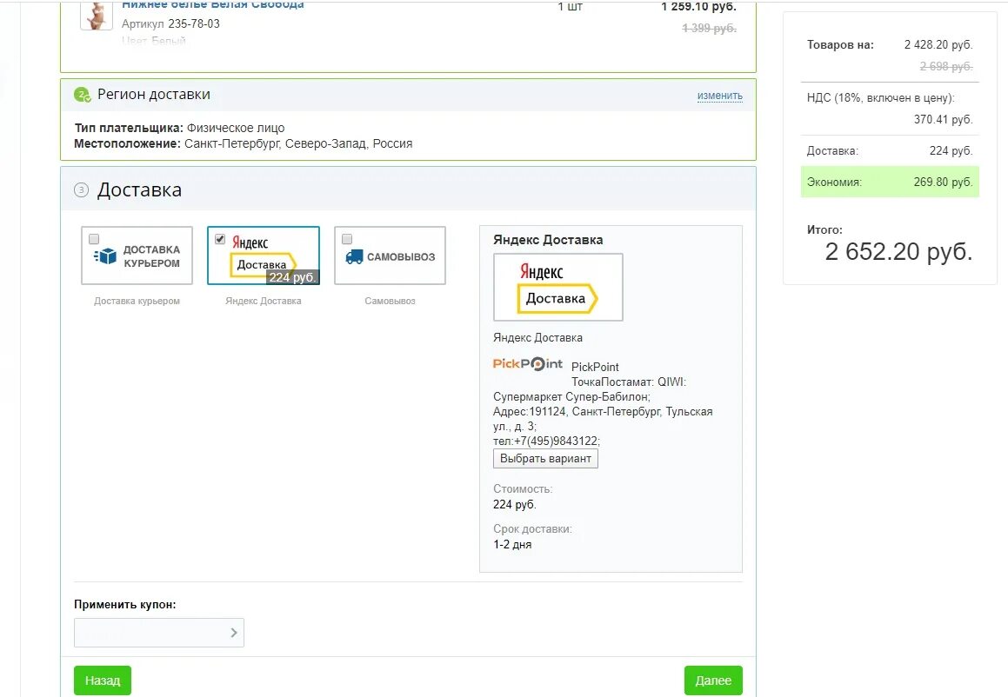Click the phone number +7(495)9843122
Viewport: 1008px width, 697px height.
557,441
